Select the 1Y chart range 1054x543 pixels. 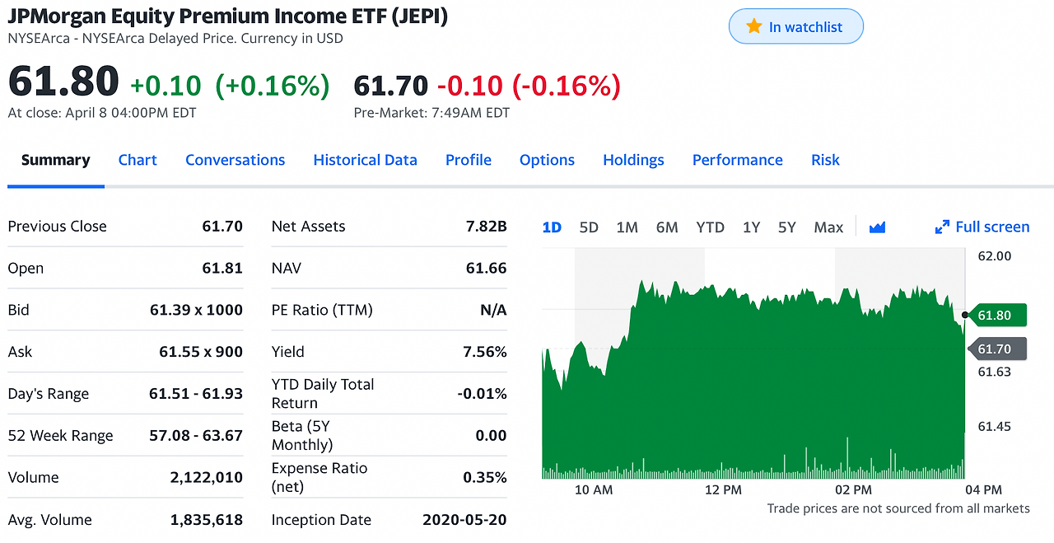(x=751, y=227)
